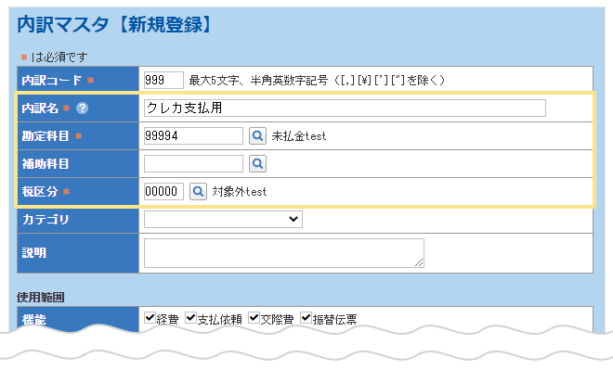The height and width of the screenshot is (370, 613).
Task: Focus the 内訳コード field containing 999
Action: tap(163, 80)
